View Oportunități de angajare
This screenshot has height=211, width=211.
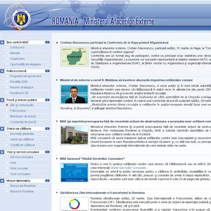(25, 65)
